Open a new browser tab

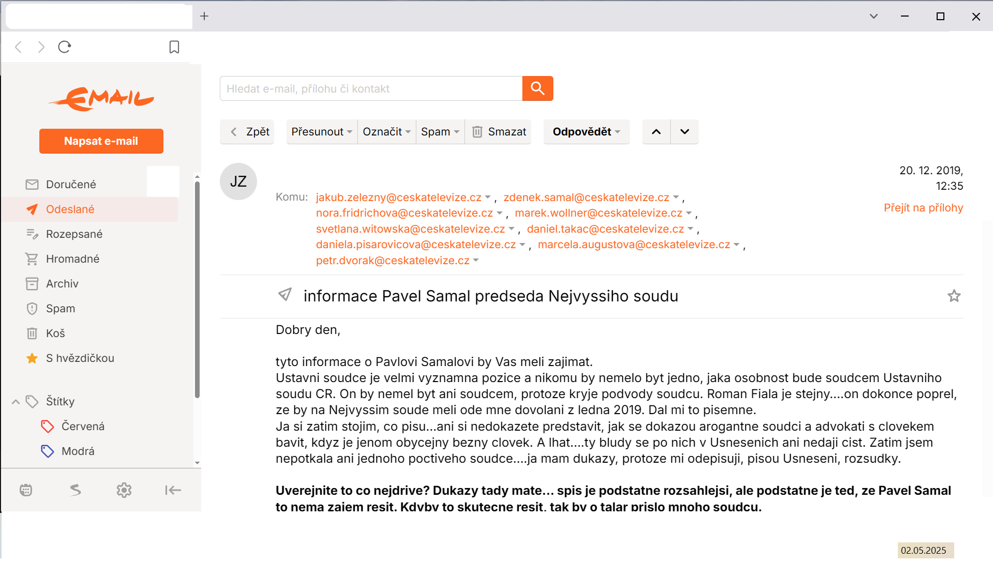tap(204, 16)
